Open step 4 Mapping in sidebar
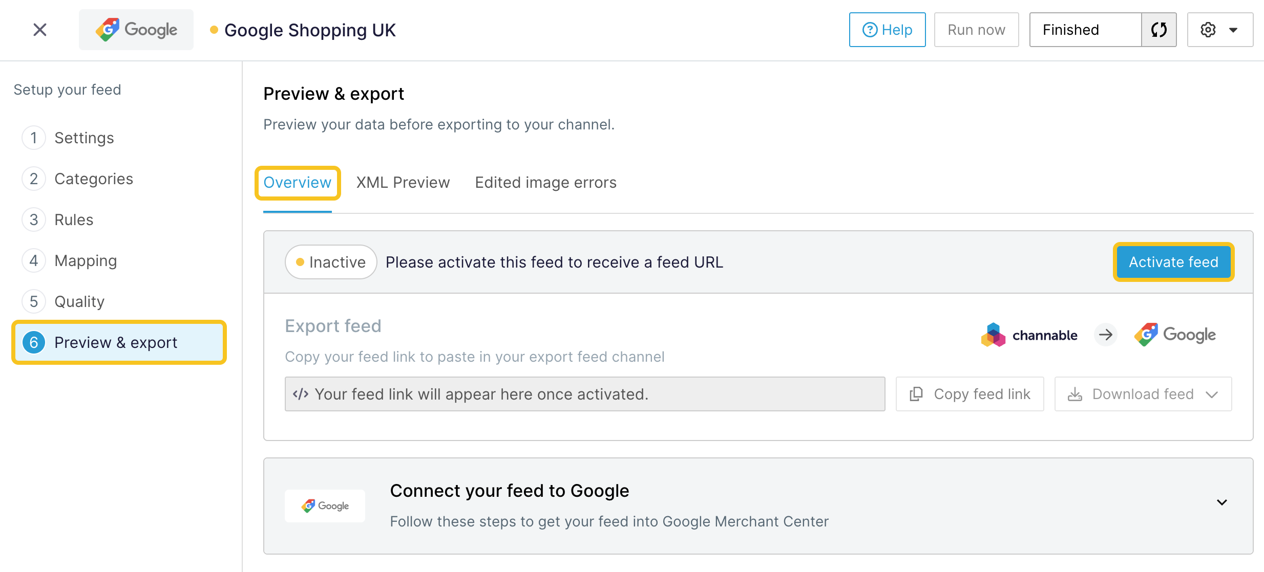1264x572 pixels. tap(86, 260)
